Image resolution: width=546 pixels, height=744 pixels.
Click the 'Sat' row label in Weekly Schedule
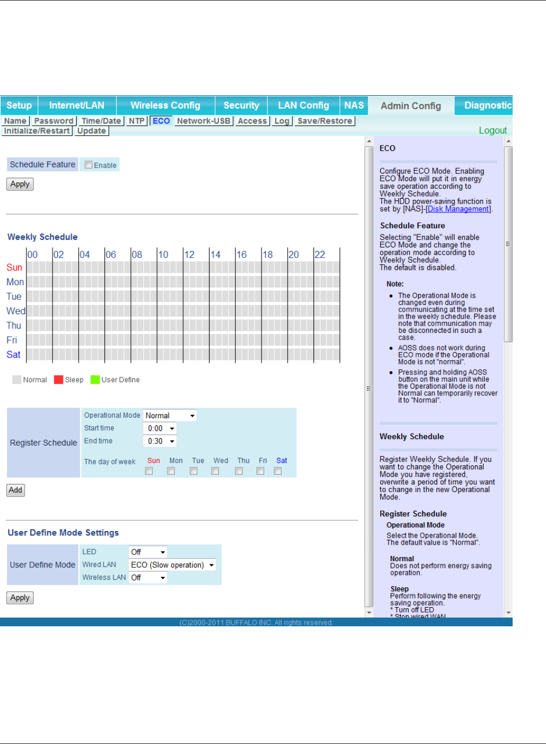point(14,355)
